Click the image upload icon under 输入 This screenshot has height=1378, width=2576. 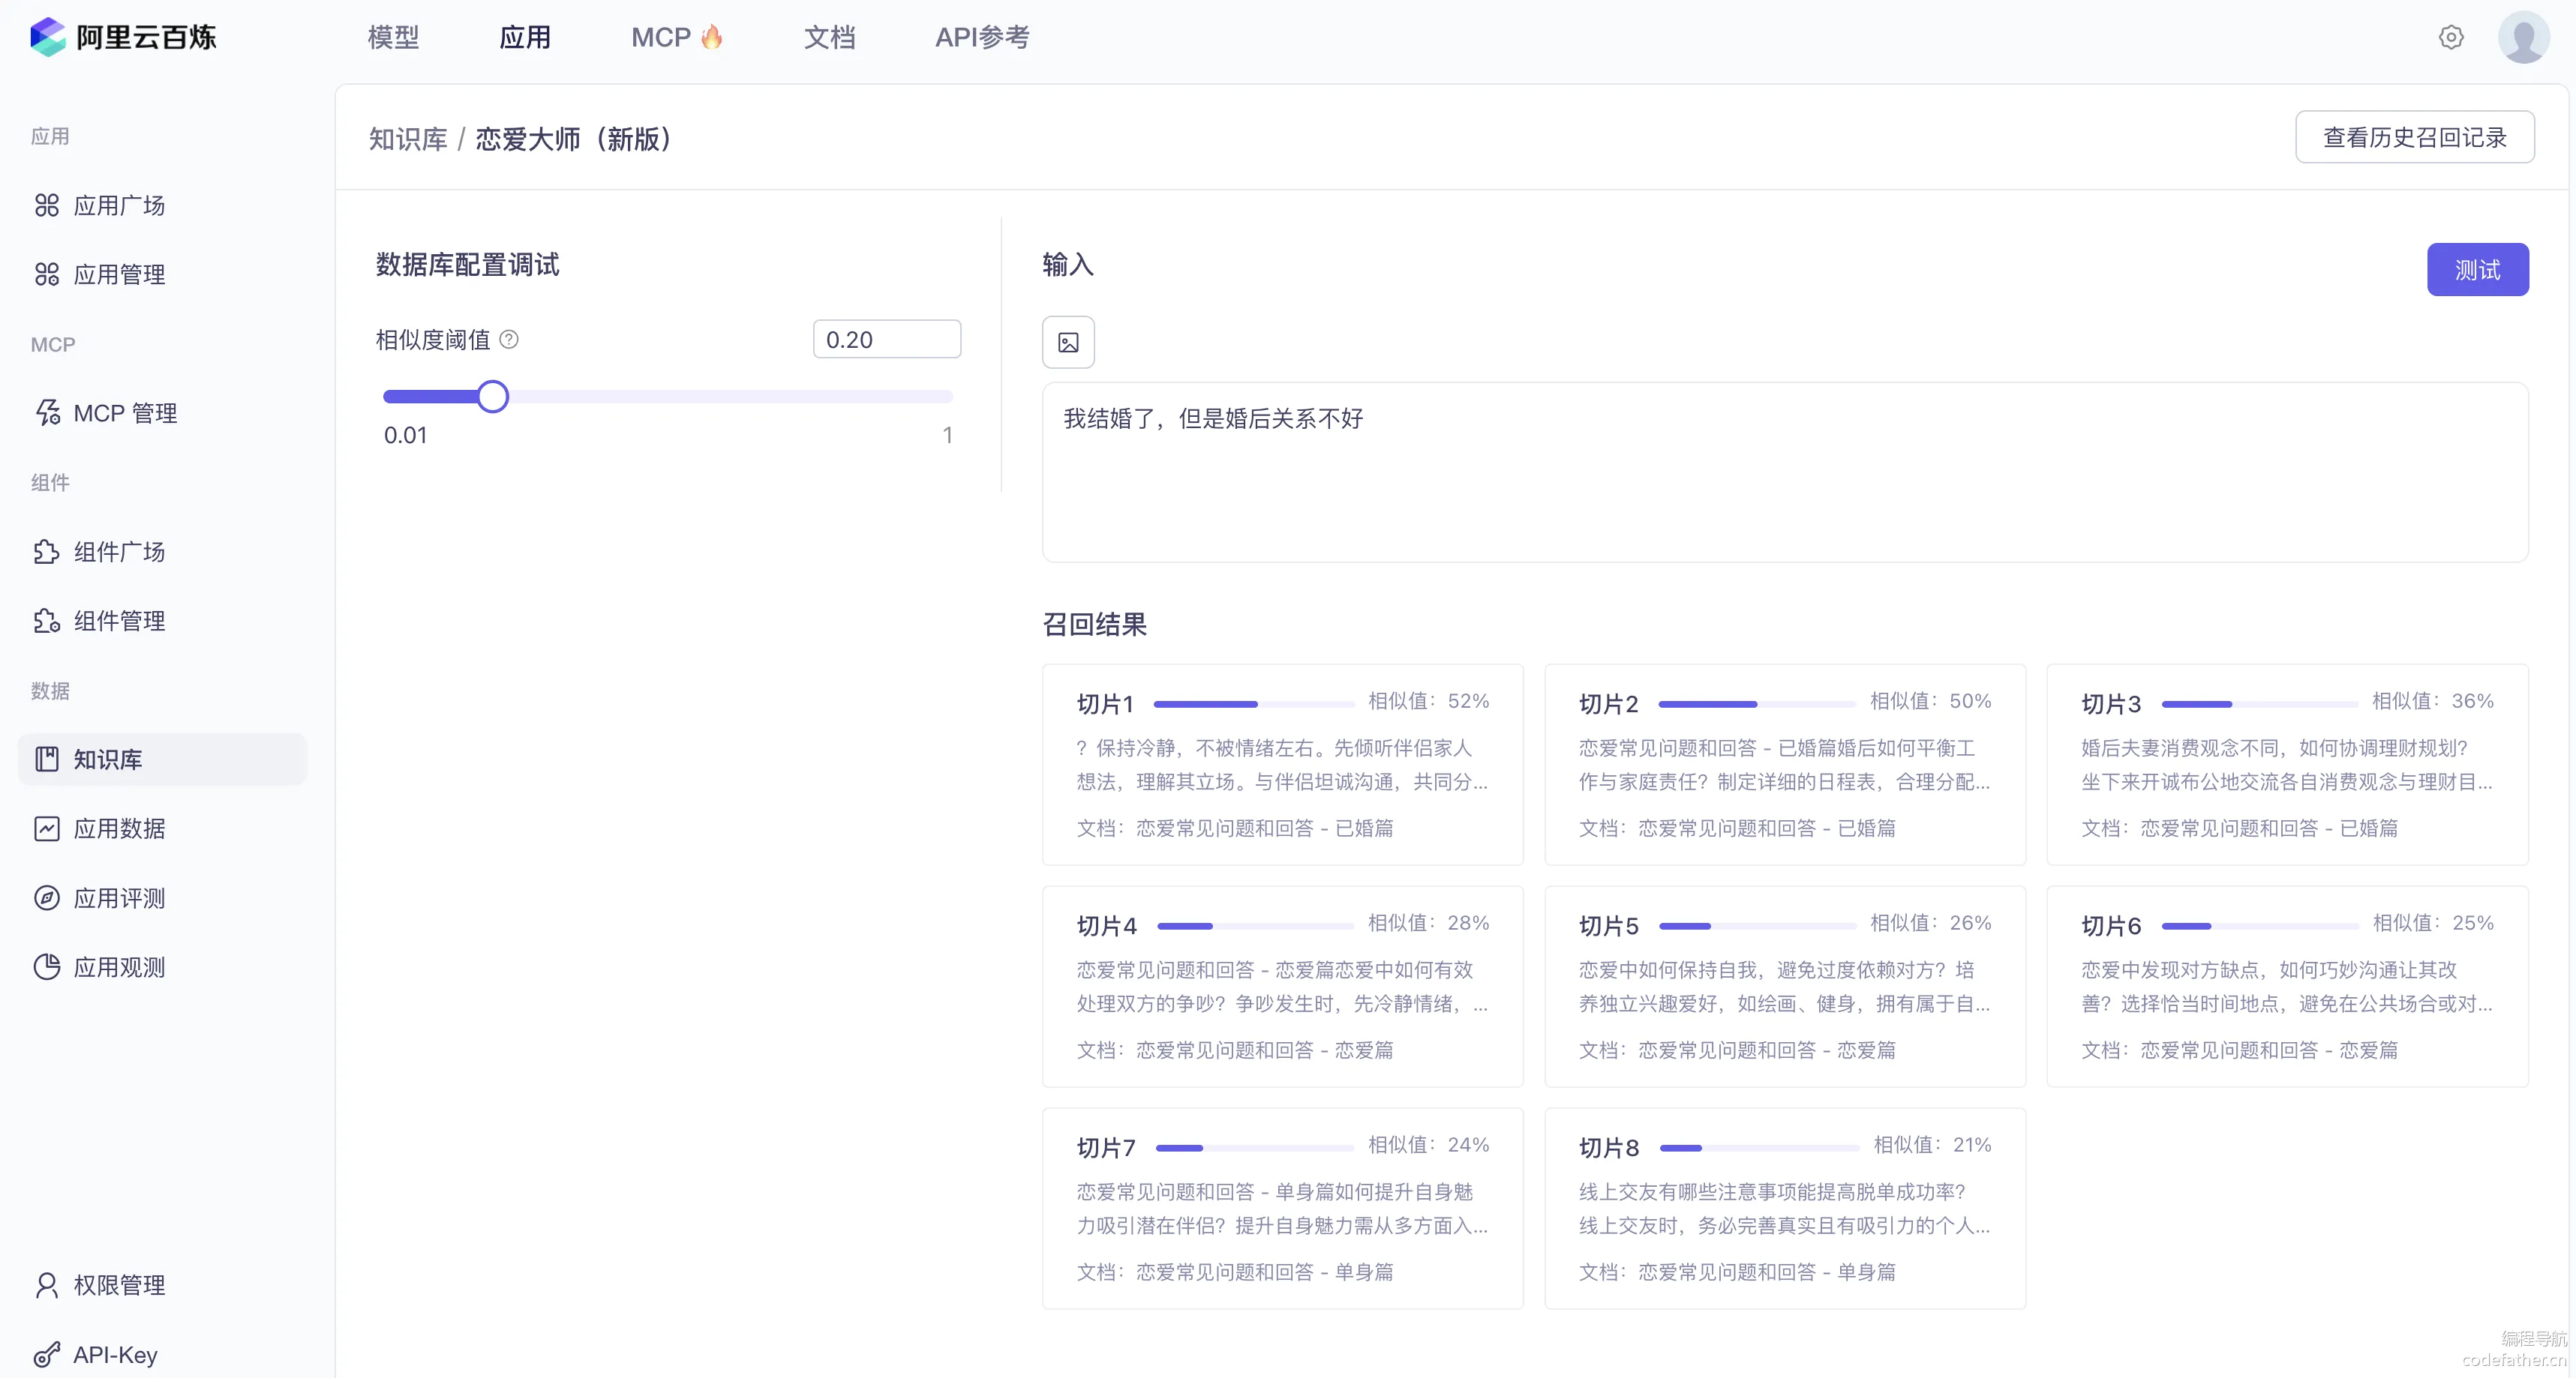click(1068, 343)
